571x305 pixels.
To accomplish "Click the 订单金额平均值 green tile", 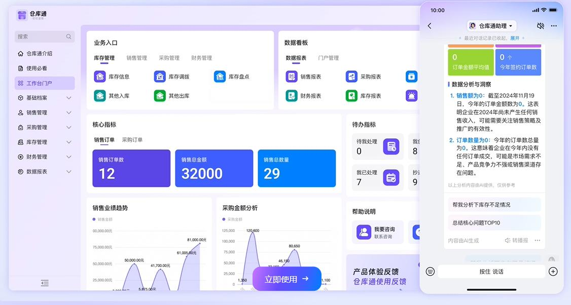I will [471, 62].
